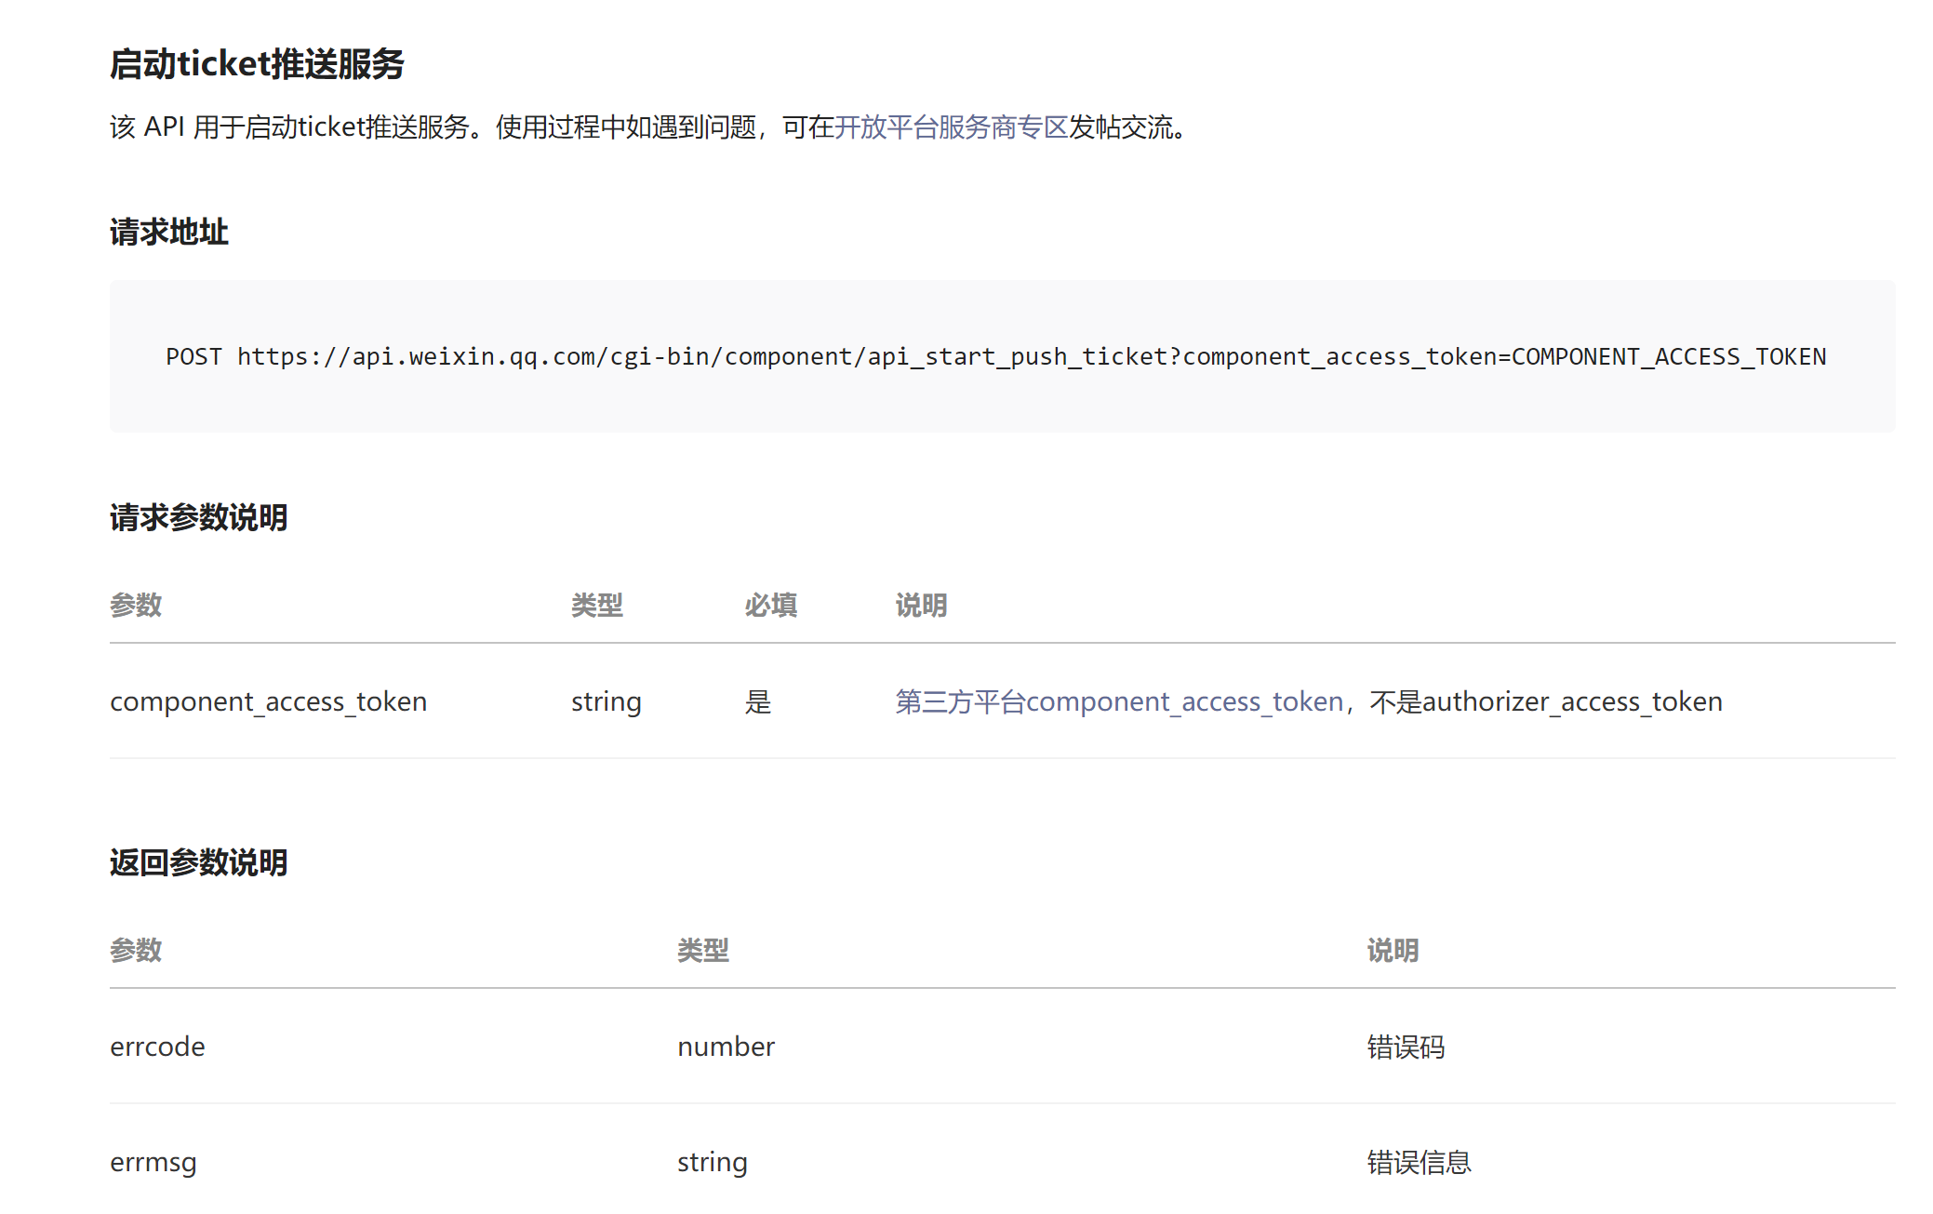Click the 是 required value cell
Viewport: 1933px width, 1214px height.
757,701
